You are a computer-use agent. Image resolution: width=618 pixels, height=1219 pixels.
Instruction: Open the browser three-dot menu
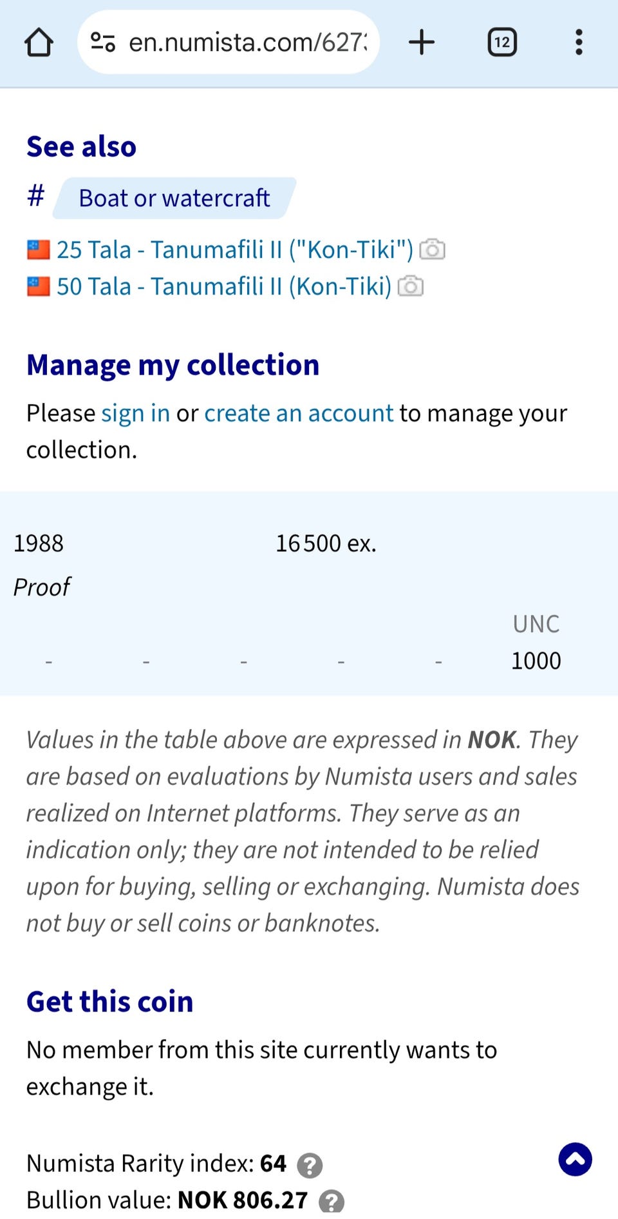(x=579, y=43)
